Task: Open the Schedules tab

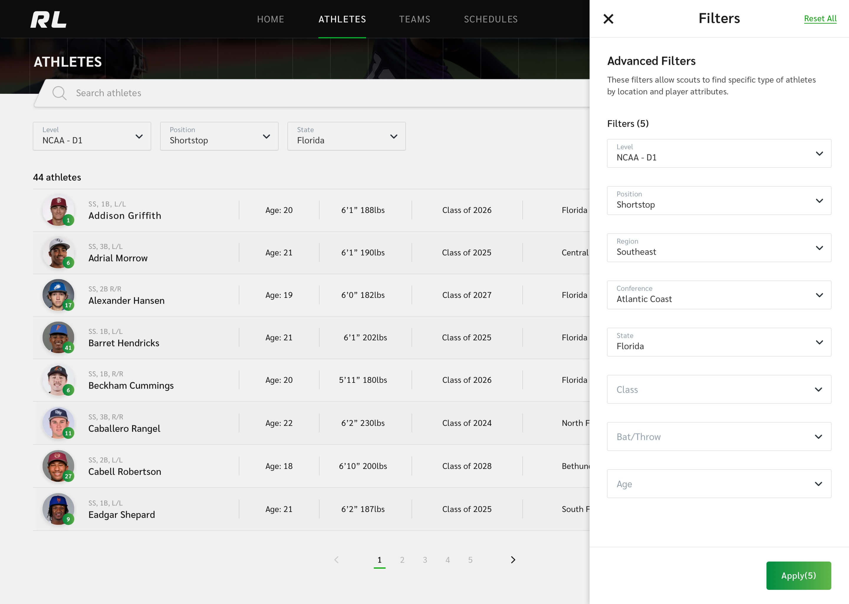Action: [x=490, y=19]
